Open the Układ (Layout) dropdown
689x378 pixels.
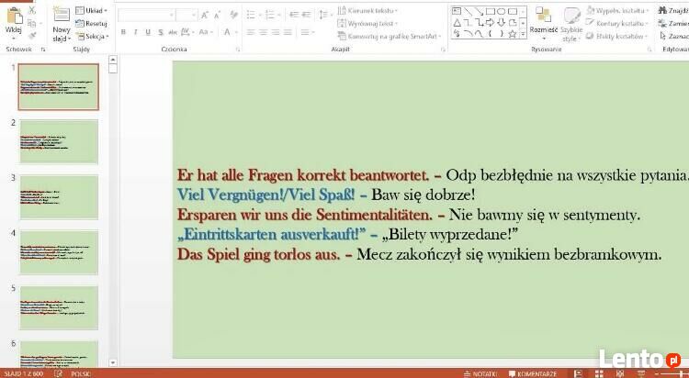[92, 11]
